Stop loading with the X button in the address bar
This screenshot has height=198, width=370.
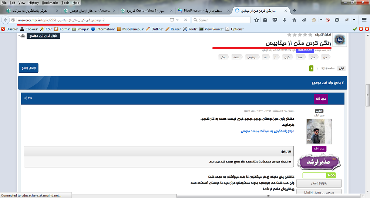point(185,20)
